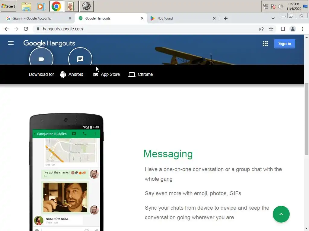Open the Hangouts hamburger menu
Image resolution: width=309 pixels, height=231 pixels.
point(11,43)
